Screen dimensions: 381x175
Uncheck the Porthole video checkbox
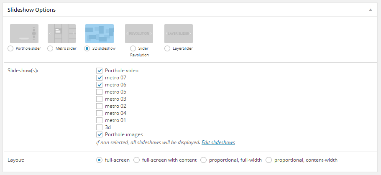click(x=100, y=71)
